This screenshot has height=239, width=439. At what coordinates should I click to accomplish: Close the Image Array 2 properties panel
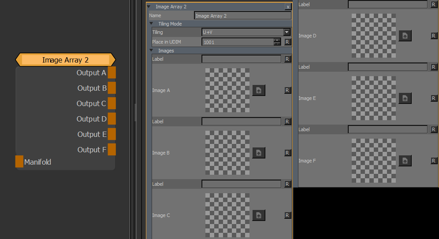click(x=288, y=7)
